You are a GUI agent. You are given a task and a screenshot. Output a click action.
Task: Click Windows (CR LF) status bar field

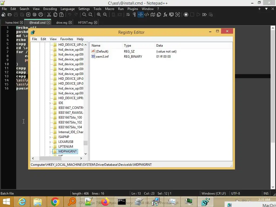click(x=213, y=194)
